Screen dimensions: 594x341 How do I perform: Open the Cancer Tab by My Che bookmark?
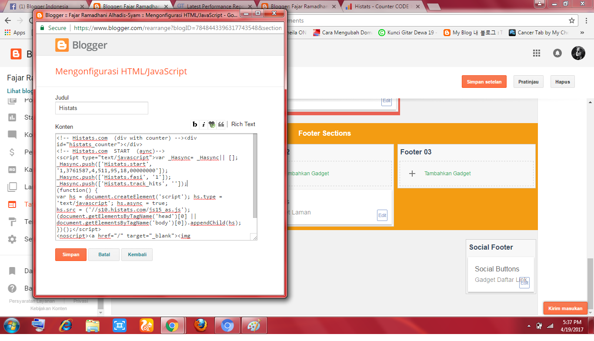click(x=538, y=33)
